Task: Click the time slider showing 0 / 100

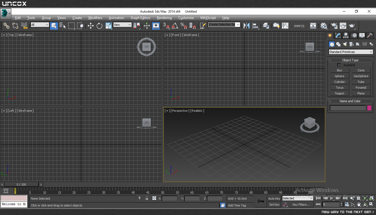Action: tap(21, 185)
